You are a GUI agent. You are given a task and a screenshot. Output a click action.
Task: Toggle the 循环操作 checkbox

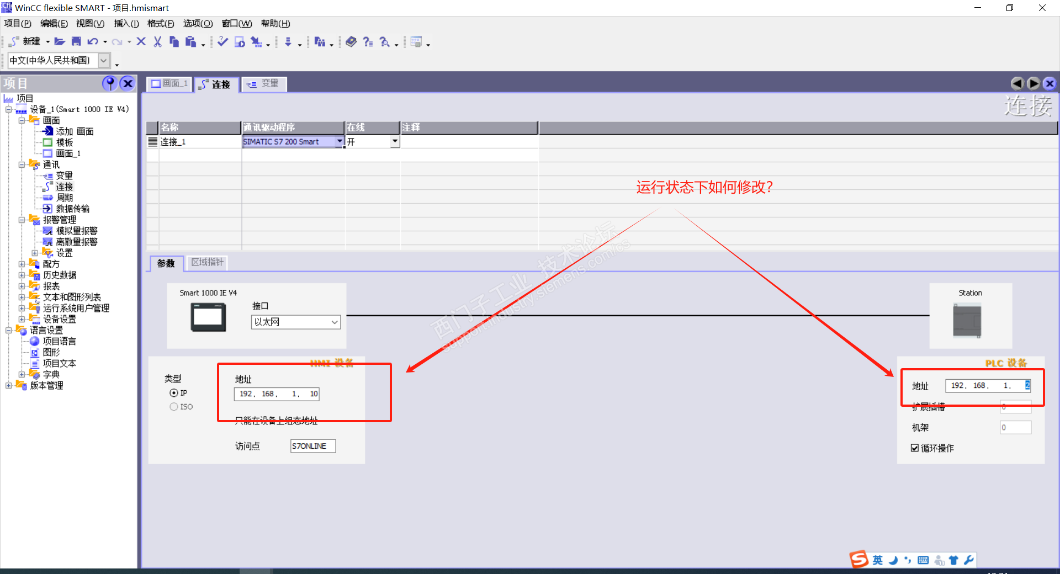[x=915, y=448]
